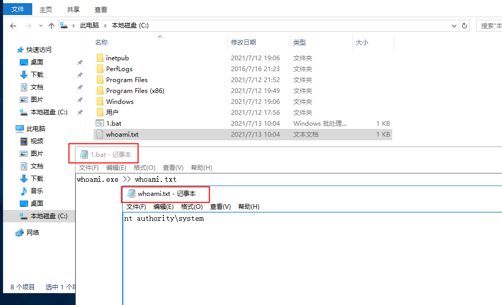Click date 2016/7/16 21:23 of PerfLogs
Screen dimensions: 502x305
(255, 69)
